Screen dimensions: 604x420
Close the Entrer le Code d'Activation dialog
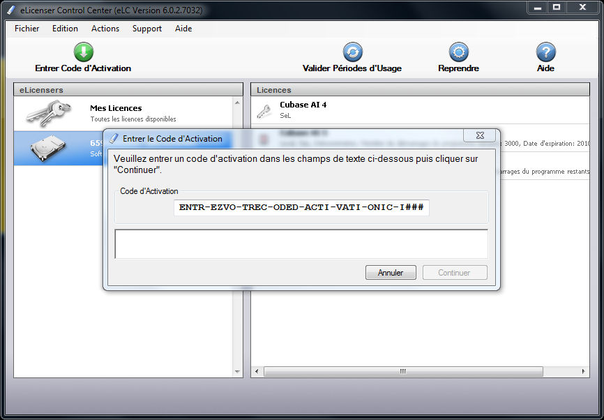(480, 135)
